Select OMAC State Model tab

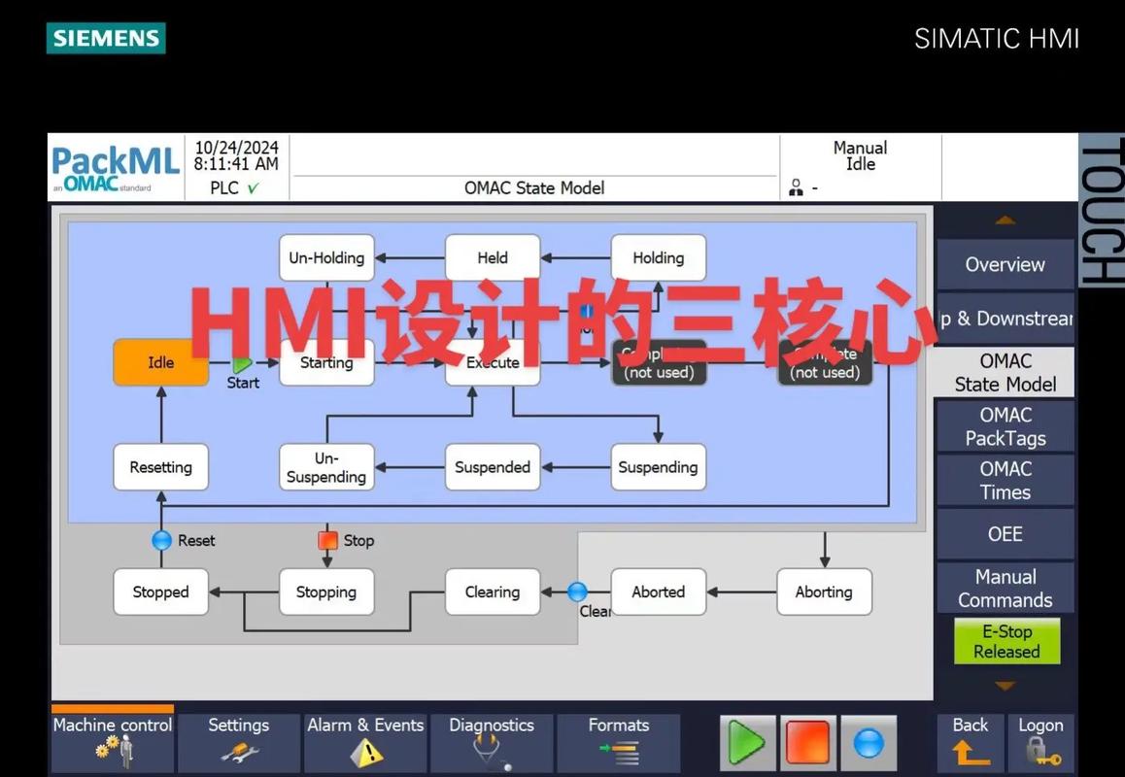pos(1005,372)
